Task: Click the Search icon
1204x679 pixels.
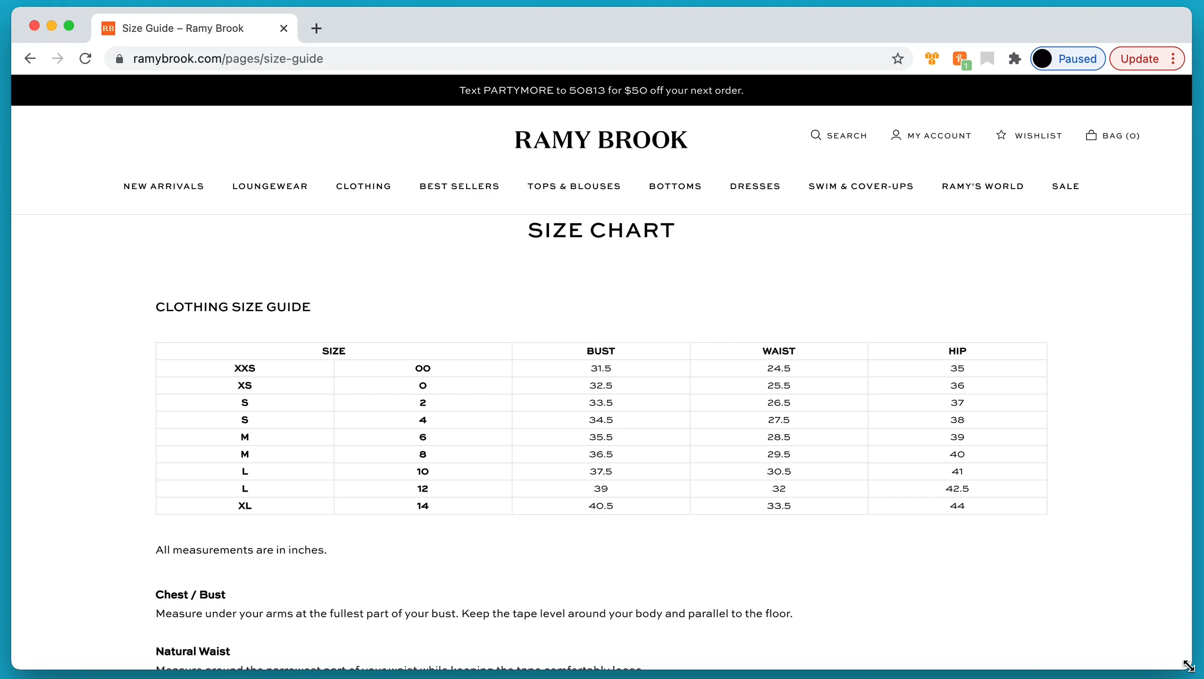Action: pos(817,135)
